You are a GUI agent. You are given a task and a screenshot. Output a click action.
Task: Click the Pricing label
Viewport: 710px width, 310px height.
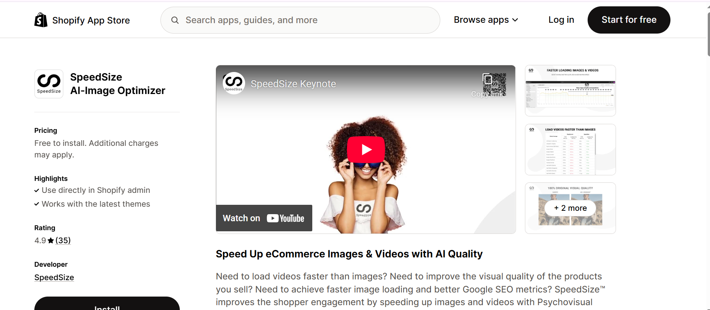click(46, 131)
